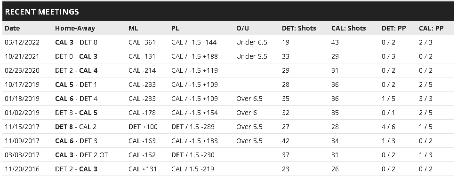Select the 11/20/2016 meeting date
Image resolution: width=457 pixels, height=176 pixels.
tap(22, 169)
